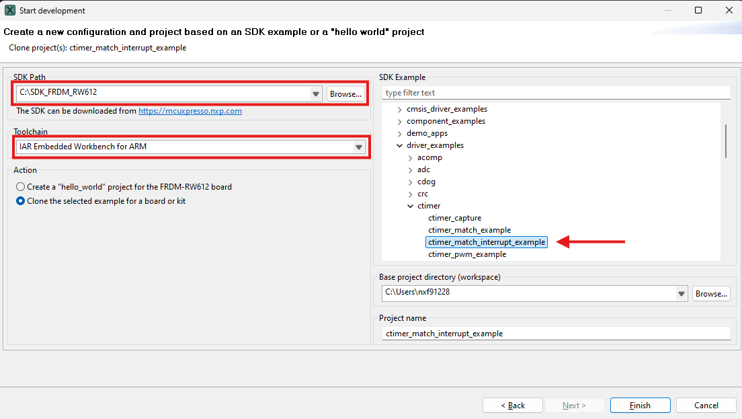
Task: Click the Finish button
Action: [640, 406]
